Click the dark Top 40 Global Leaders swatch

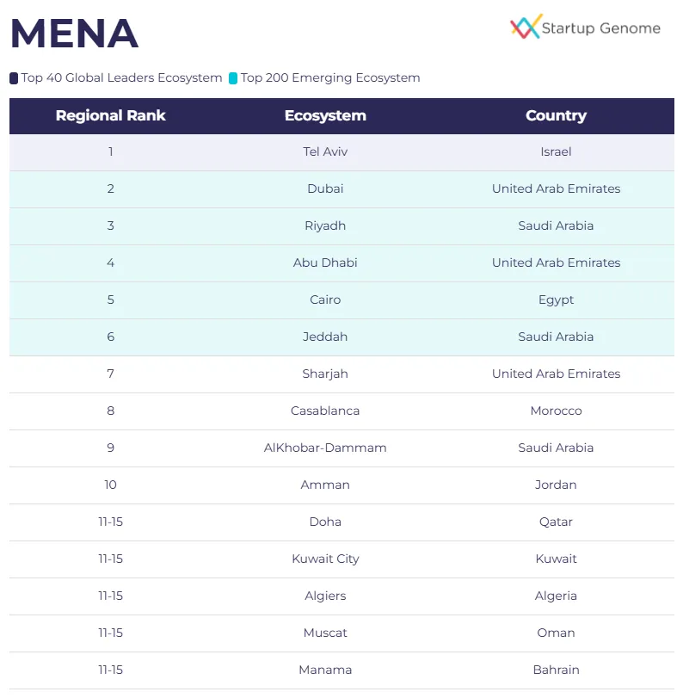click(x=14, y=78)
